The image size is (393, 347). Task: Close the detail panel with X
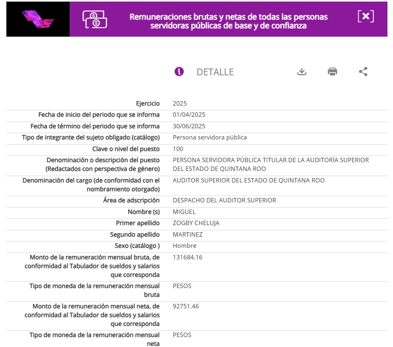click(x=366, y=16)
